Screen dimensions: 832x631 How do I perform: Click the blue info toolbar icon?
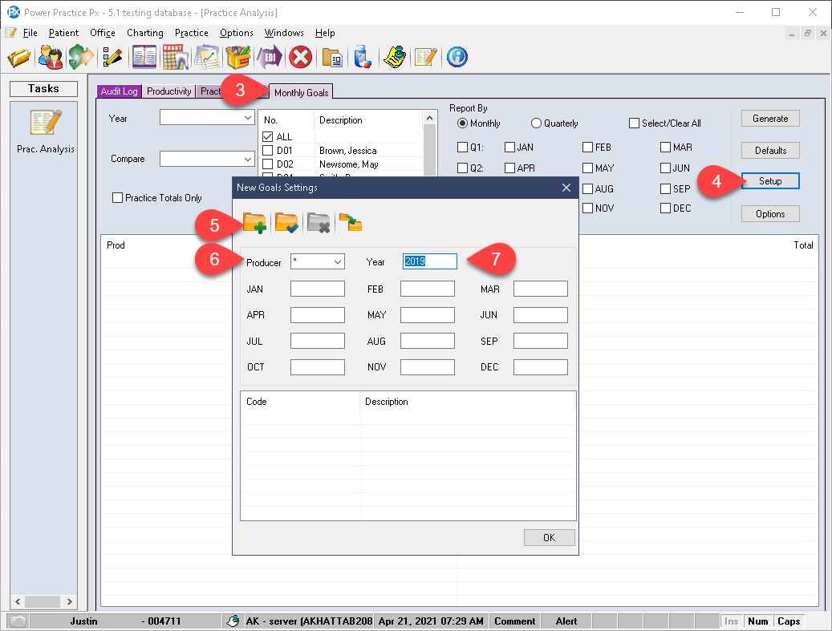pyautogui.click(x=457, y=57)
